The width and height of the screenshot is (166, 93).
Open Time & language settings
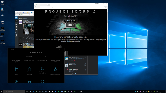pyautogui.click(x=42, y=71)
